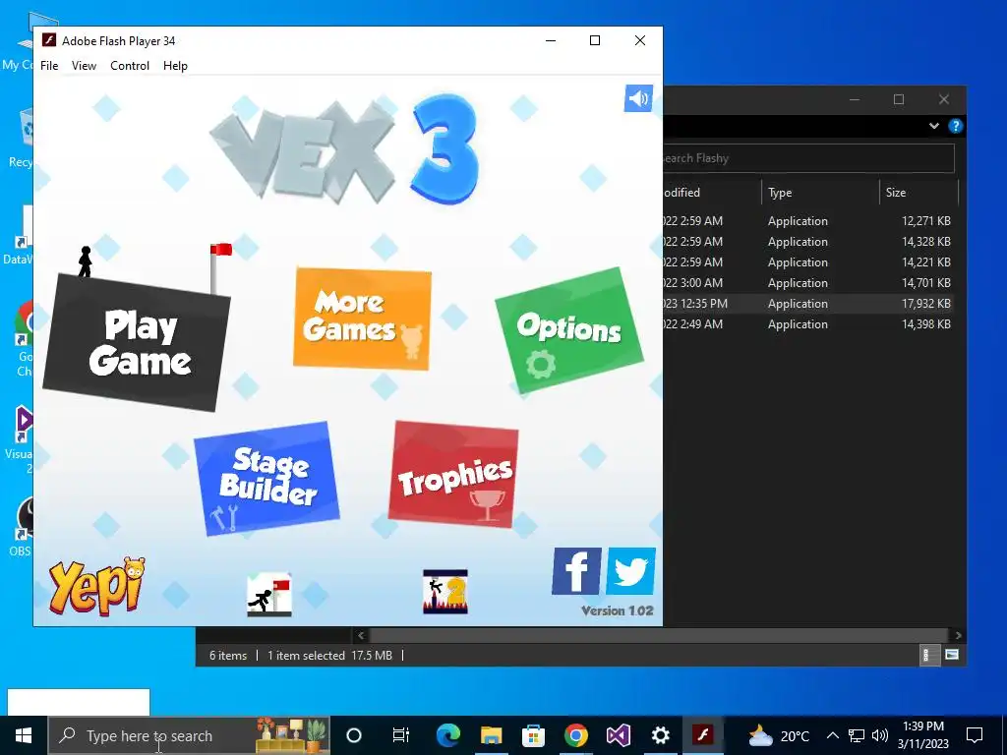This screenshot has height=755, width=1007.
Task: Launch Microsoft Edge from the taskbar
Action: tap(448, 735)
